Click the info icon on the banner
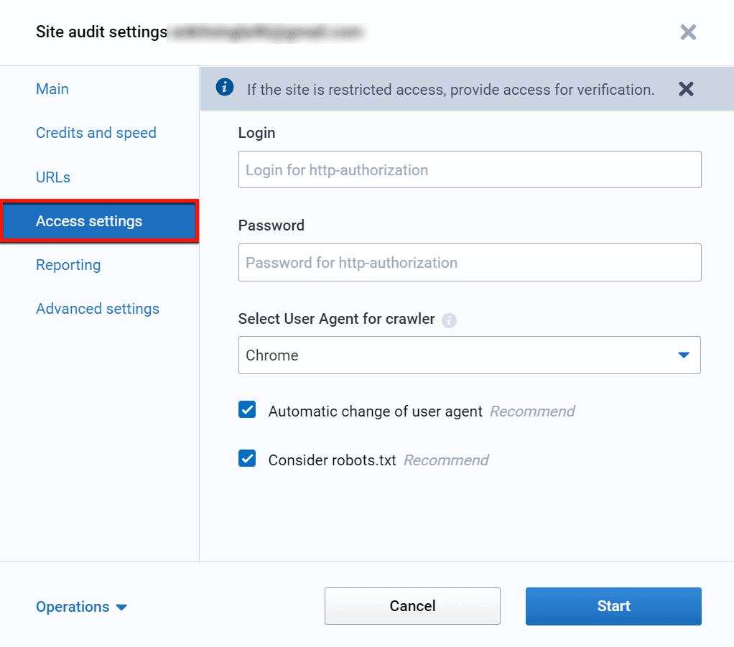The height and width of the screenshot is (647, 734). point(224,87)
